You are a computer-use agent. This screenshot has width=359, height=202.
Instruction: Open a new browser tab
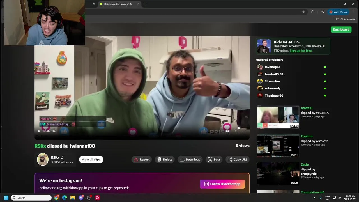[x=145, y=4]
